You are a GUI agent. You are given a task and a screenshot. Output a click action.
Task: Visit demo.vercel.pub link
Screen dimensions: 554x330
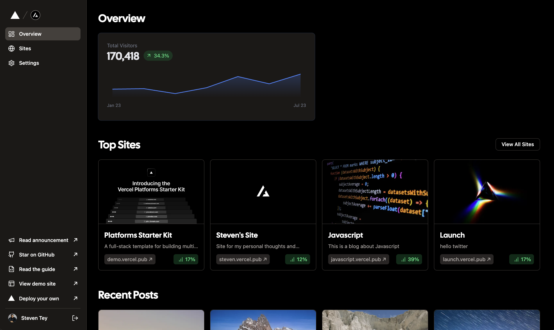coord(130,259)
